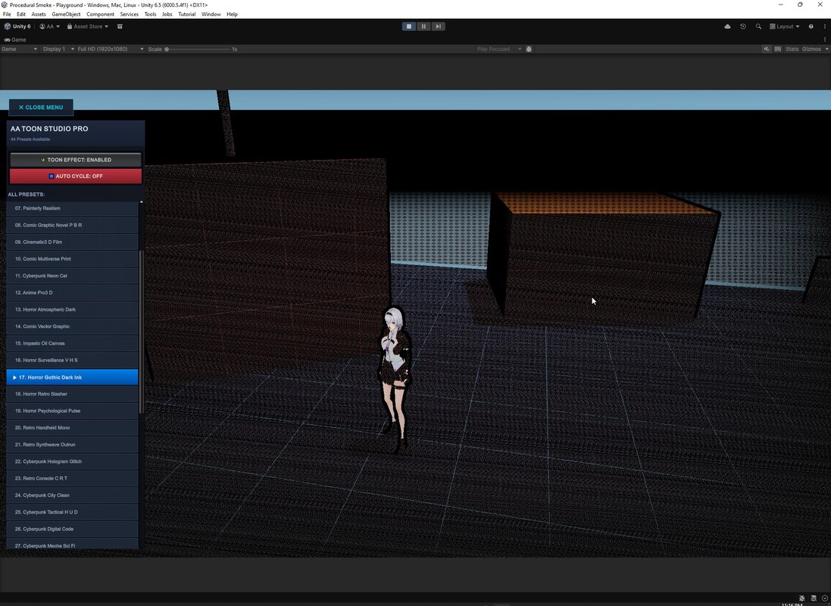Select preset 19. Horror Psychological Pulse

72,411
